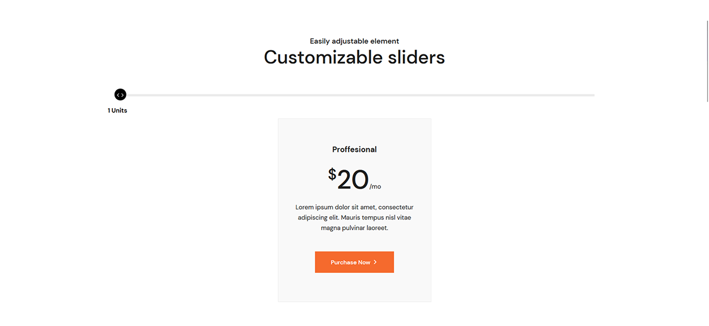Click the black slider handle with arrows
The image size is (709, 326).
click(121, 94)
